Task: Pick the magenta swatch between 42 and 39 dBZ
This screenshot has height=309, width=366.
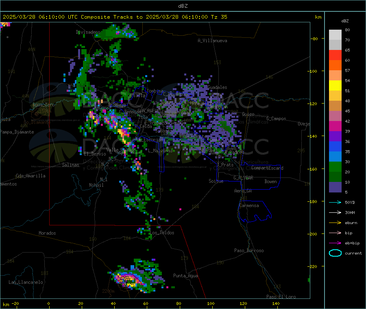Action: tap(335, 126)
